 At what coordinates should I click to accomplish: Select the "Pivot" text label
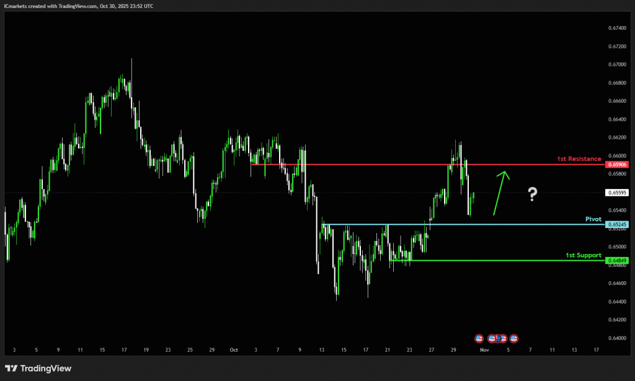[x=593, y=219]
